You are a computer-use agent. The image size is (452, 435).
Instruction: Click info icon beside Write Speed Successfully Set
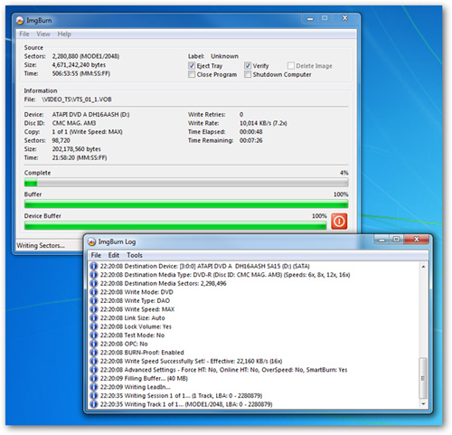click(x=94, y=361)
